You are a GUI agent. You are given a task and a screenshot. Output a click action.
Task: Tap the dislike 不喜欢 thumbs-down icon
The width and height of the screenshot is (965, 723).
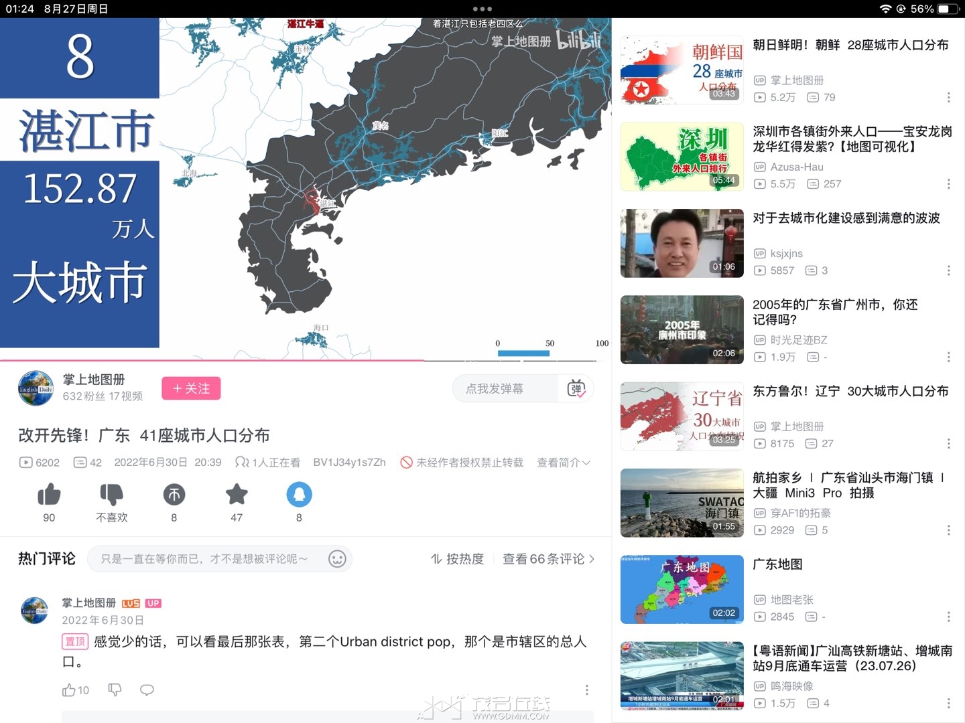[x=111, y=495]
